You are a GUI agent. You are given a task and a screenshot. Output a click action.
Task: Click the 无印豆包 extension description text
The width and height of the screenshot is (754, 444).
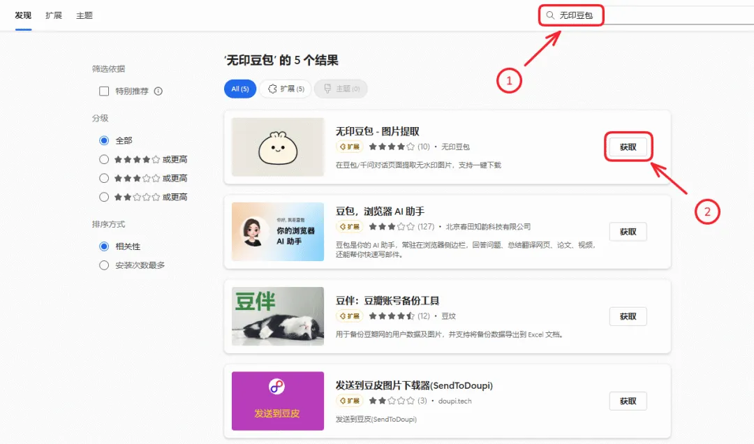[418, 165]
